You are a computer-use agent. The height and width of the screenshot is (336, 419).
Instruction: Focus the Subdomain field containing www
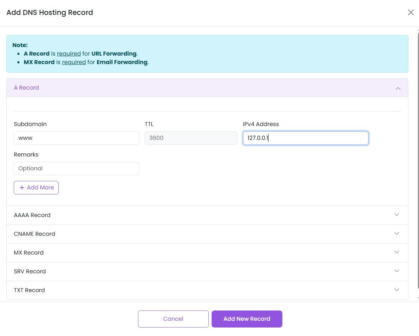(x=76, y=138)
